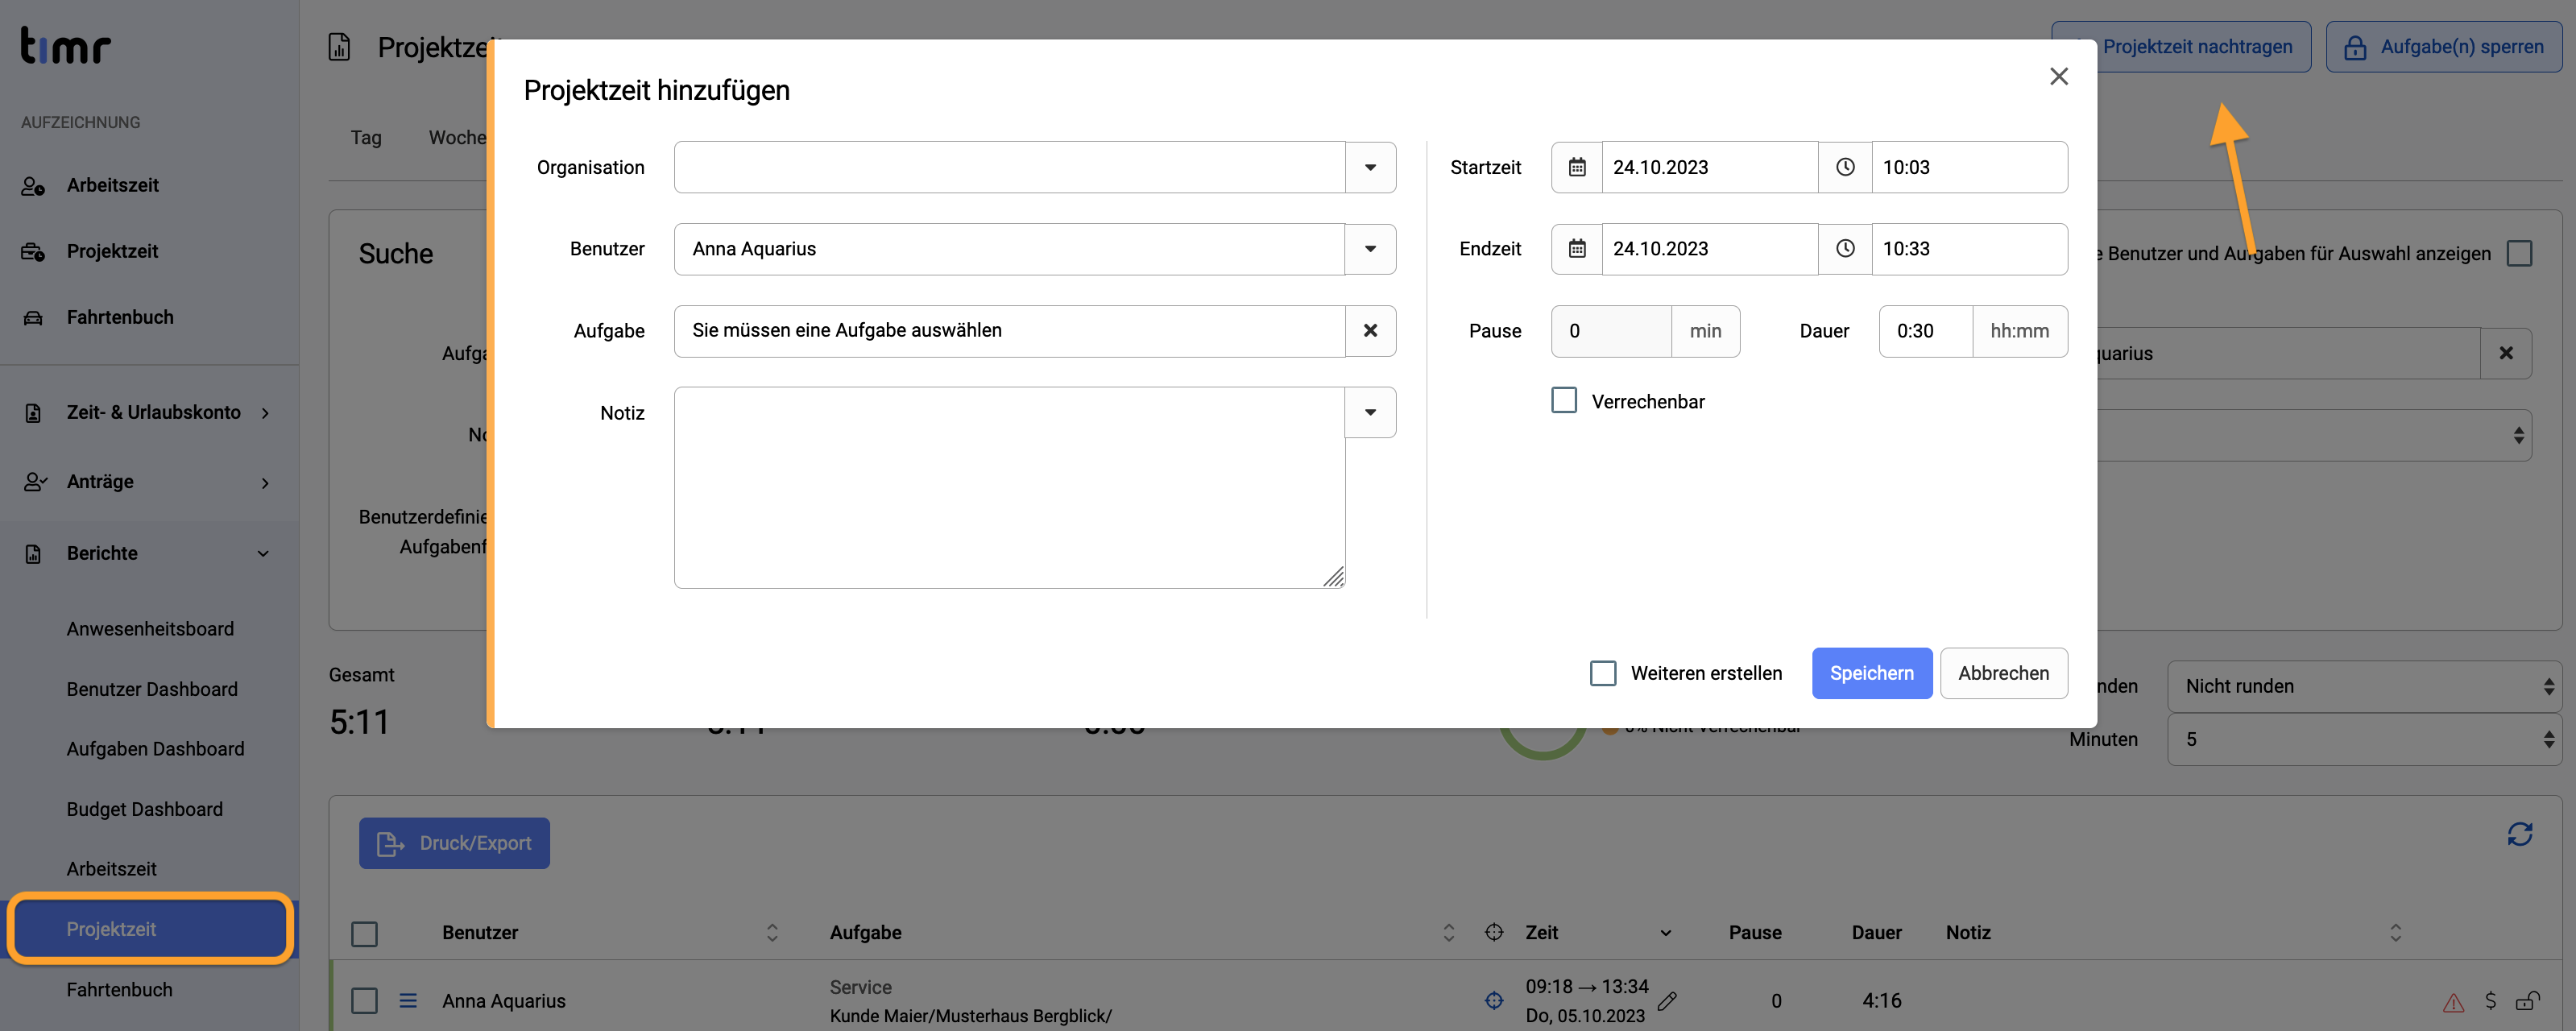Open the Notiz dropdown arrow

[1370, 412]
